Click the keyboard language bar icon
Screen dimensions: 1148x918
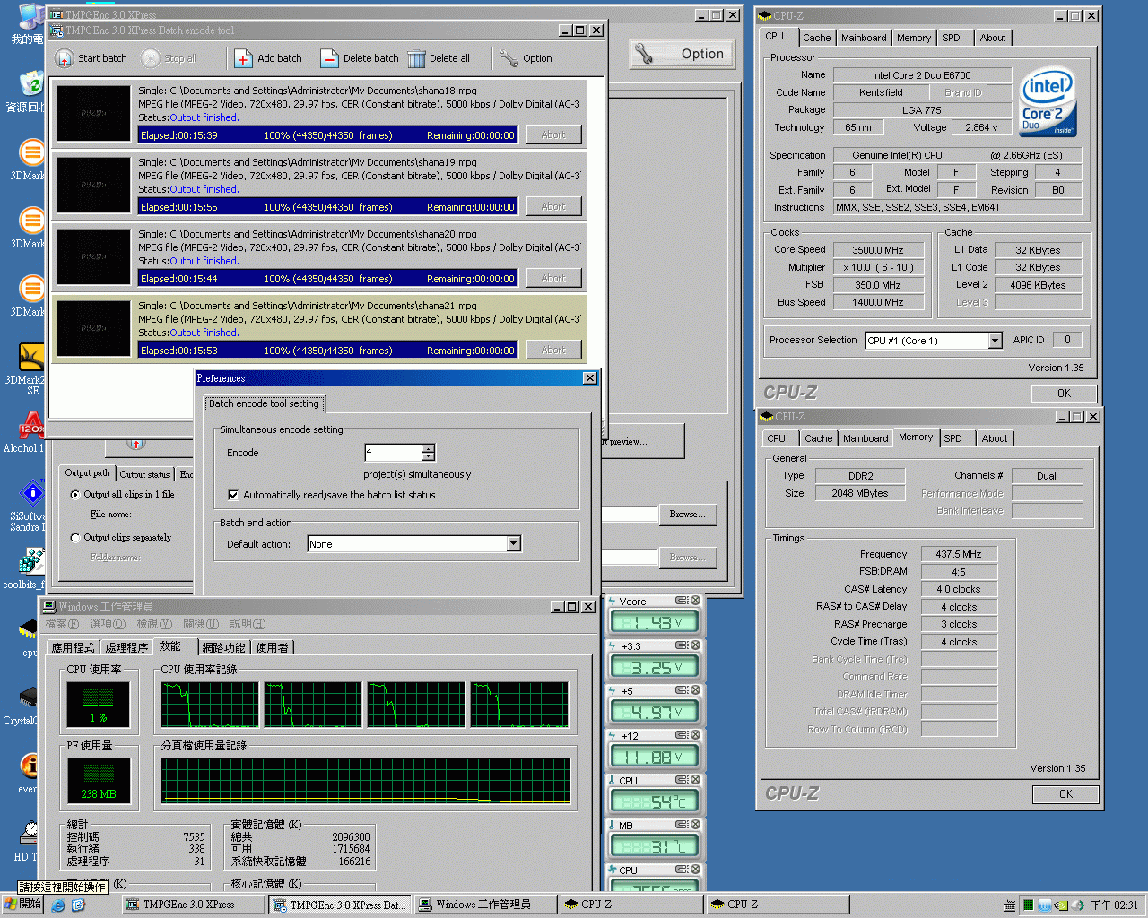coord(1010,905)
